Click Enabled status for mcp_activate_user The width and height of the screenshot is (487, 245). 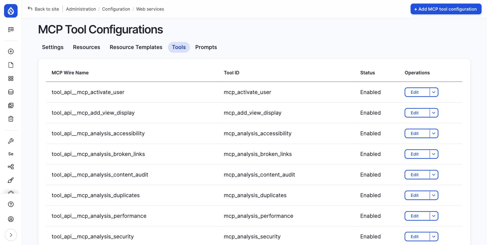point(370,92)
